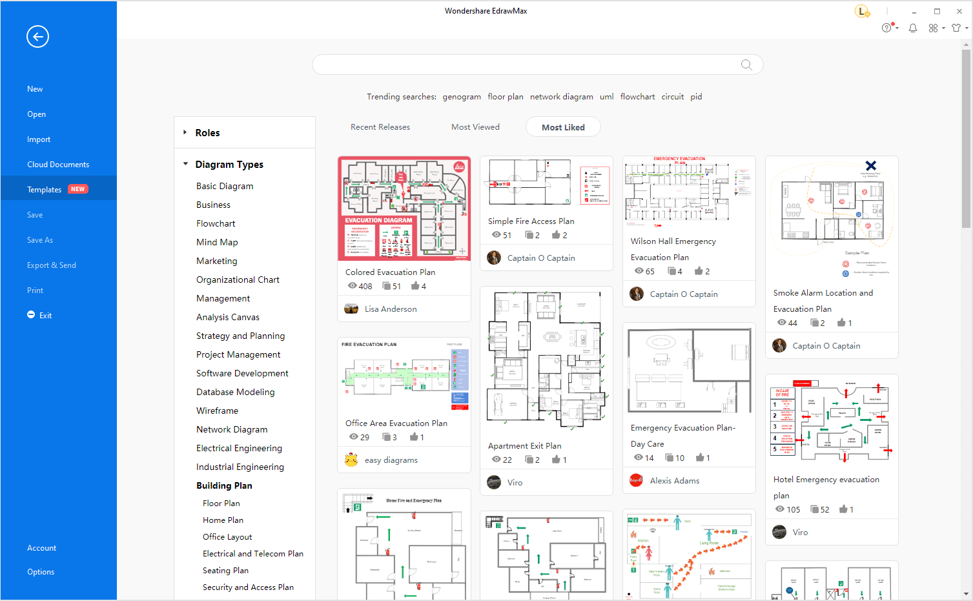
Task: Select Templates in the sidebar
Action: pyautogui.click(x=59, y=189)
